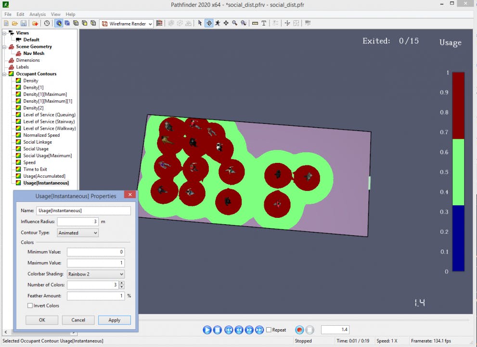The height and width of the screenshot is (347, 477).
Task: Click the measure ruler tool icon
Action: [255, 23]
